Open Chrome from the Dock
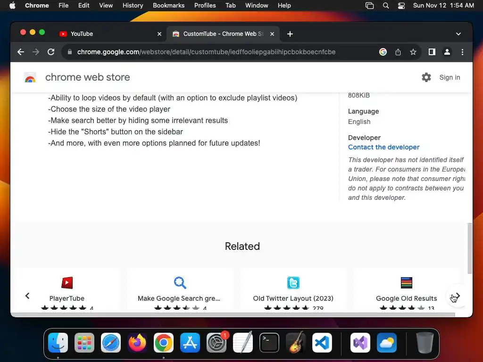483x362 pixels. (x=164, y=343)
